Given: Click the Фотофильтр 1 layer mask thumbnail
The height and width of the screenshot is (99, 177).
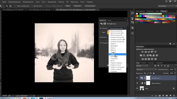Looking at the screenshot, I should [148, 78].
